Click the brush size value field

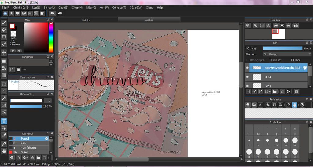click(x=48, y=101)
